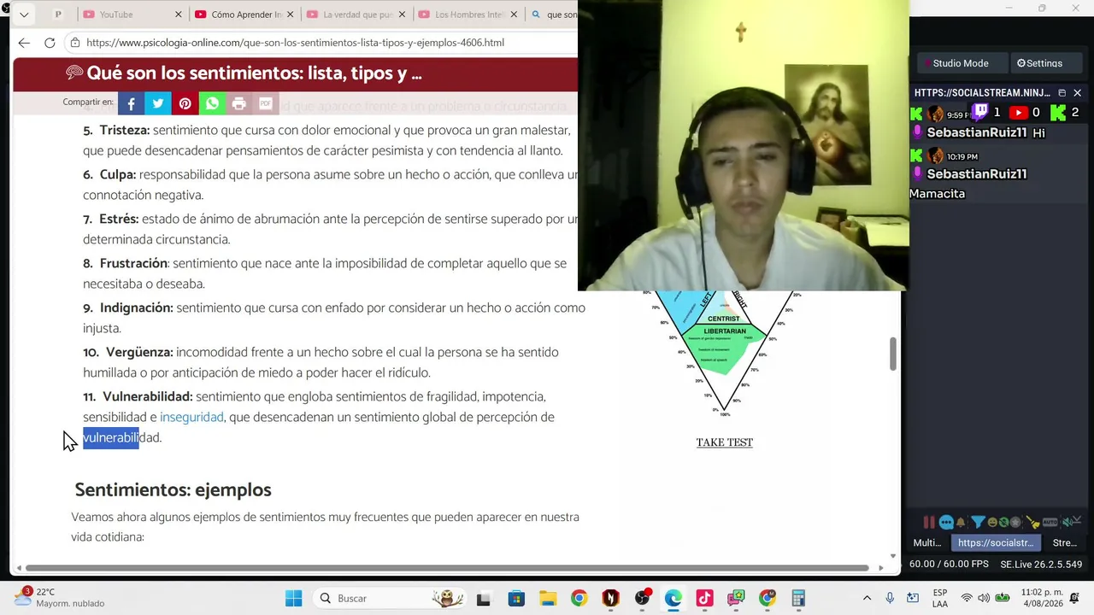Click the horizontal page scrollbar
Screen dimensions: 1094x615
(448, 568)
